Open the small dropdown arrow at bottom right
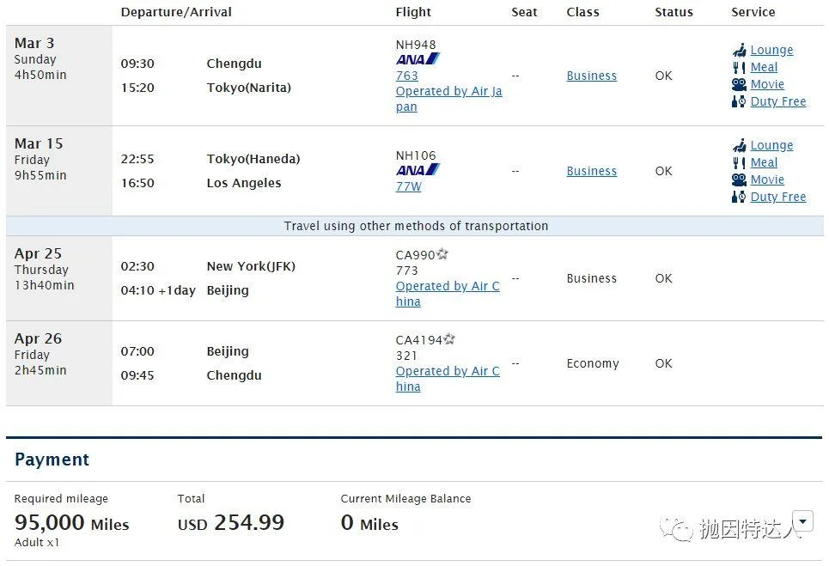 point(802,520)
